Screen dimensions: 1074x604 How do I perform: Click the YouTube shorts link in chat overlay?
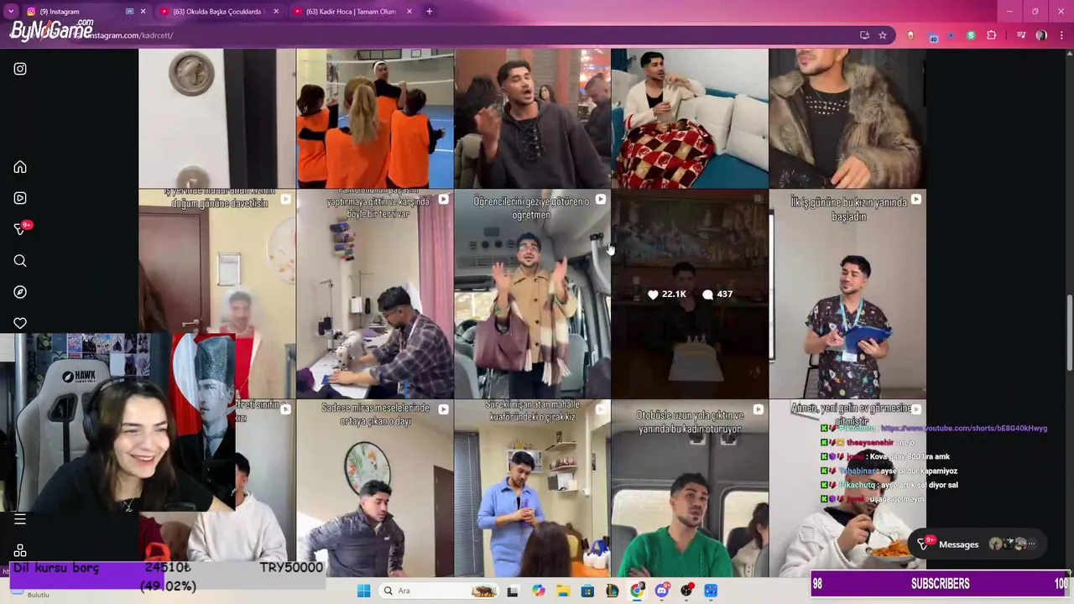coord(963,429)
